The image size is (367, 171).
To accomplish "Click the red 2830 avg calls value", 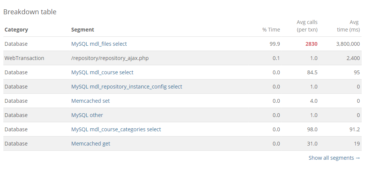I will pos(312,44).
